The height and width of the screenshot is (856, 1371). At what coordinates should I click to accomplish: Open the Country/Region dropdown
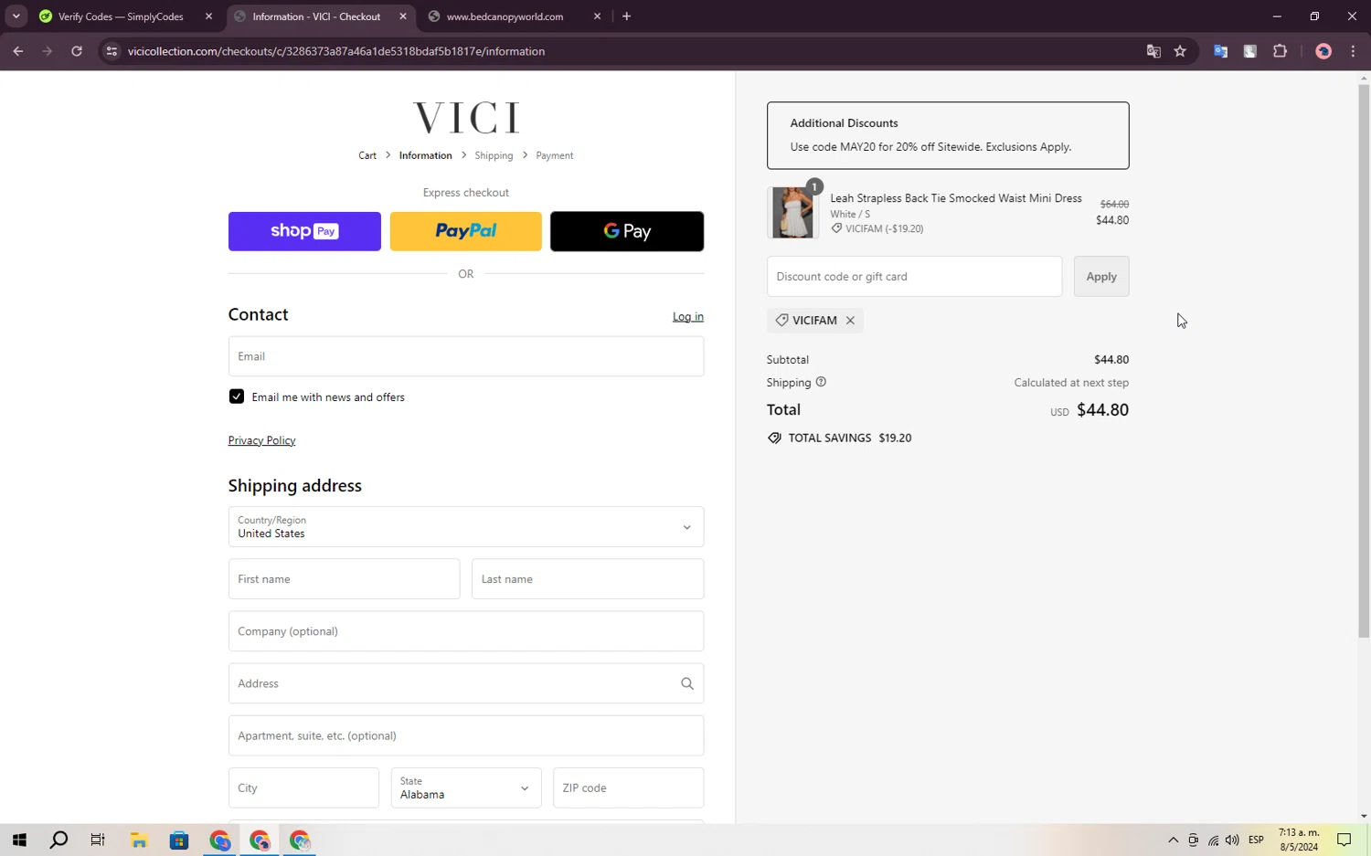[x=466, y=527]
